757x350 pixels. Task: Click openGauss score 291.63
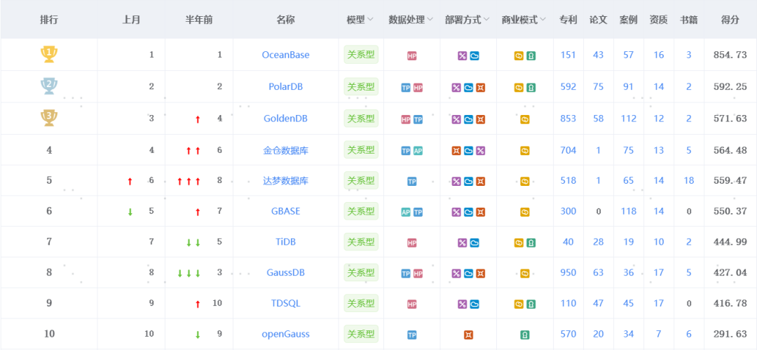730,334
